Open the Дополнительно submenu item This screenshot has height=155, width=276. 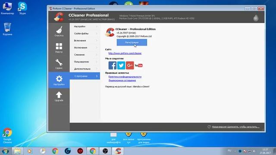point(85,69)
